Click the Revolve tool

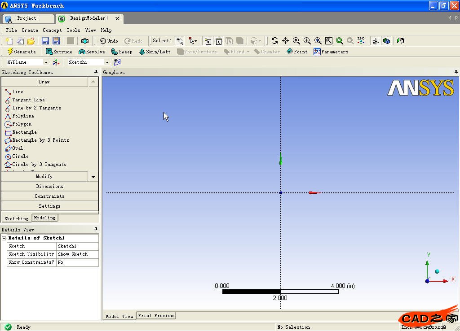point(92,52)
